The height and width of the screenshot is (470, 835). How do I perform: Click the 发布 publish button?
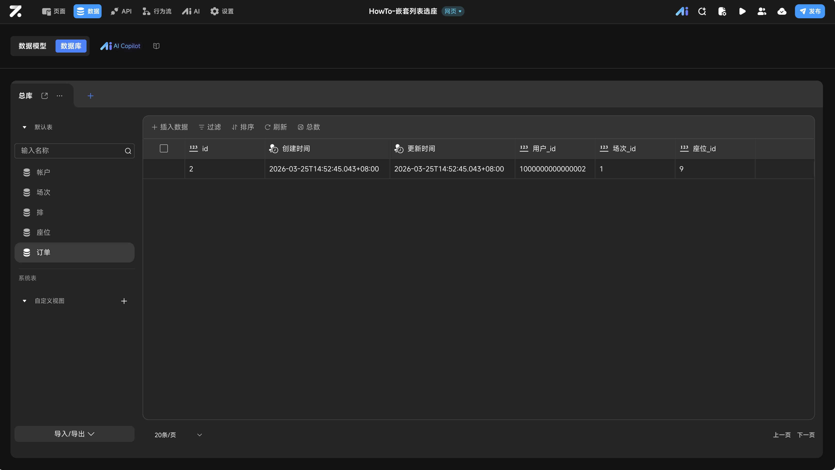point(810,11)
